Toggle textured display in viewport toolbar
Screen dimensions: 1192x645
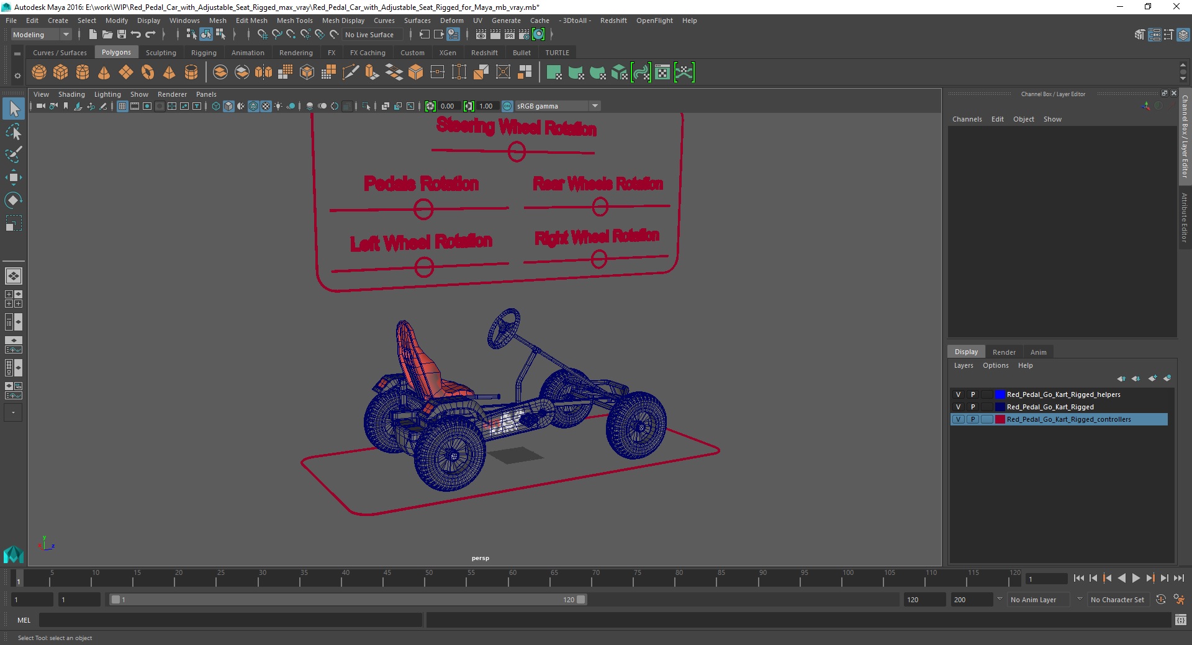click(x=266, y=106)
